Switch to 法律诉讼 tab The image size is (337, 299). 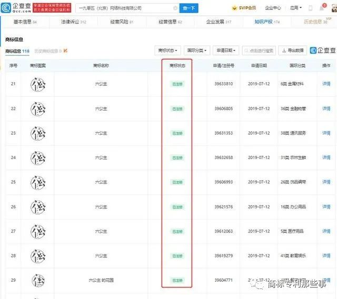[74, 22]
